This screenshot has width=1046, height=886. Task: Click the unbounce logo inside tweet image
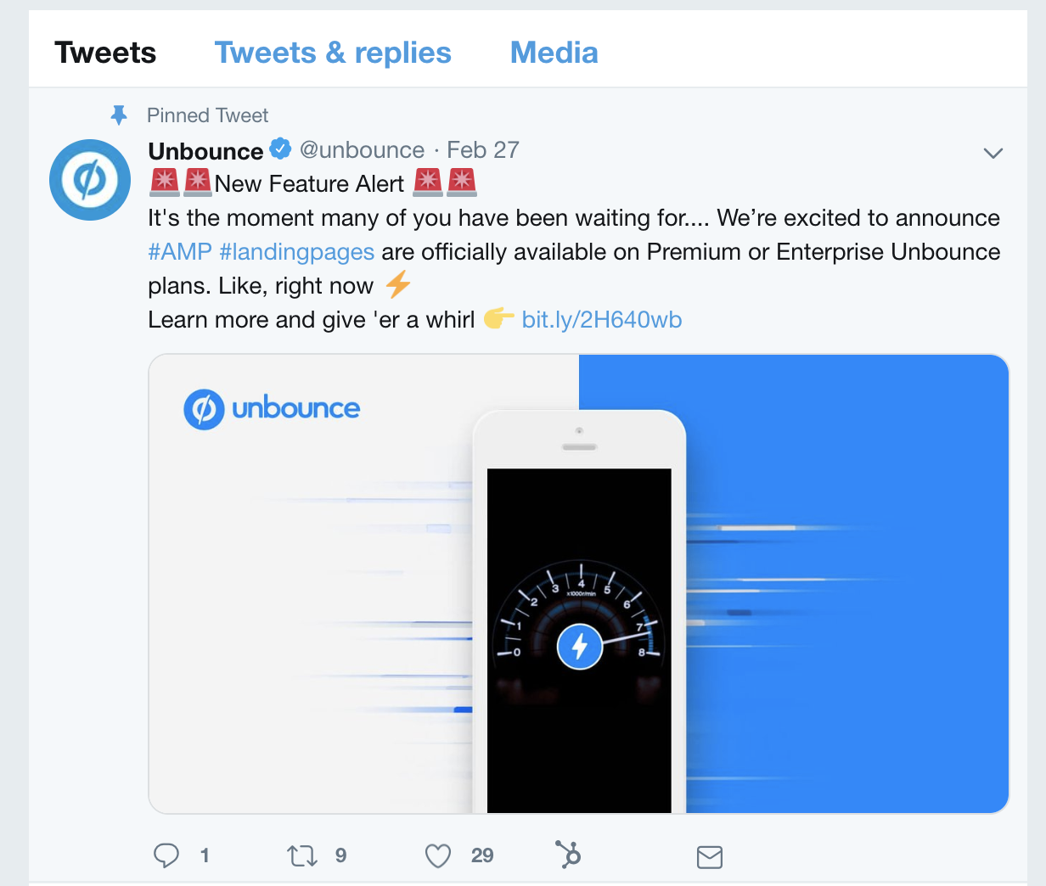coord(272,409)
